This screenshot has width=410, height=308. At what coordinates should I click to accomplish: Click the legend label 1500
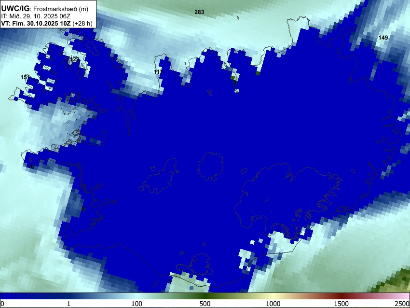click(341, 304)
